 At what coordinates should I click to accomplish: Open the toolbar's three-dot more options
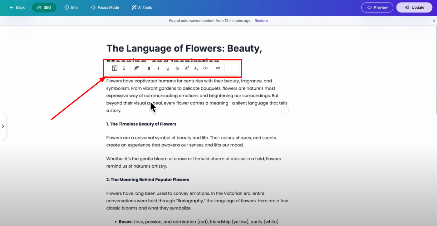click(x=231, y=68)
